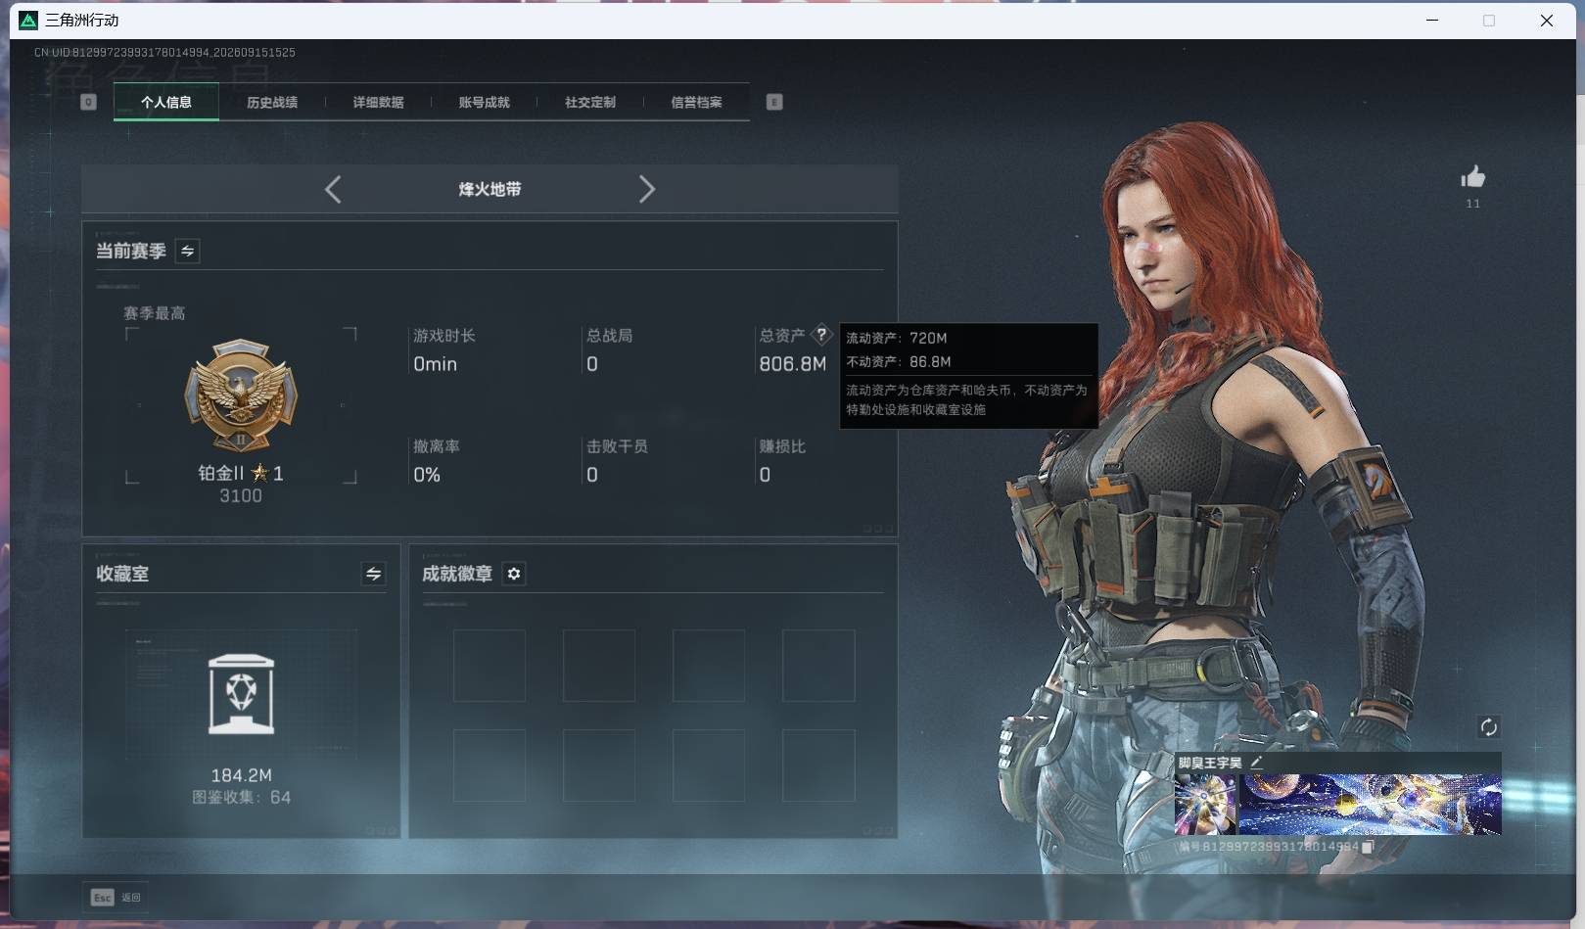Screen dimensions: 1585x929
Task: Click the profile banner image
Action: coord(1370,805)
